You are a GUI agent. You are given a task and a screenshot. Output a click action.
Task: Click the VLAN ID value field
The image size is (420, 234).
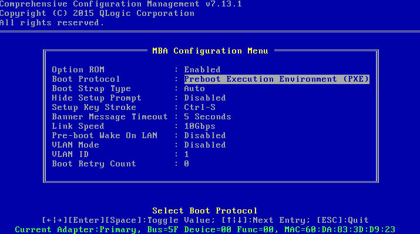coord(187,154)
